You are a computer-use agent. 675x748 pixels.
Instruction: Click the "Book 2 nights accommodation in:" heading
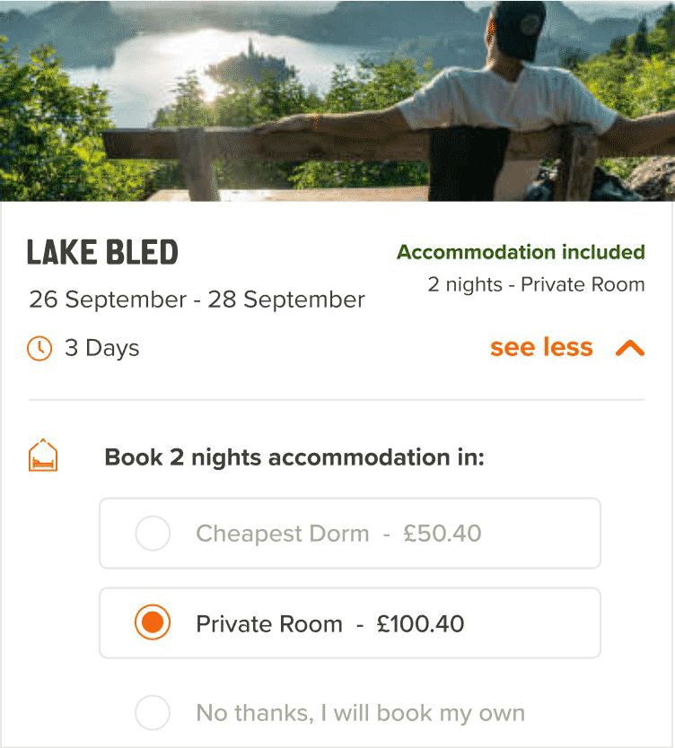coord(294,457)
